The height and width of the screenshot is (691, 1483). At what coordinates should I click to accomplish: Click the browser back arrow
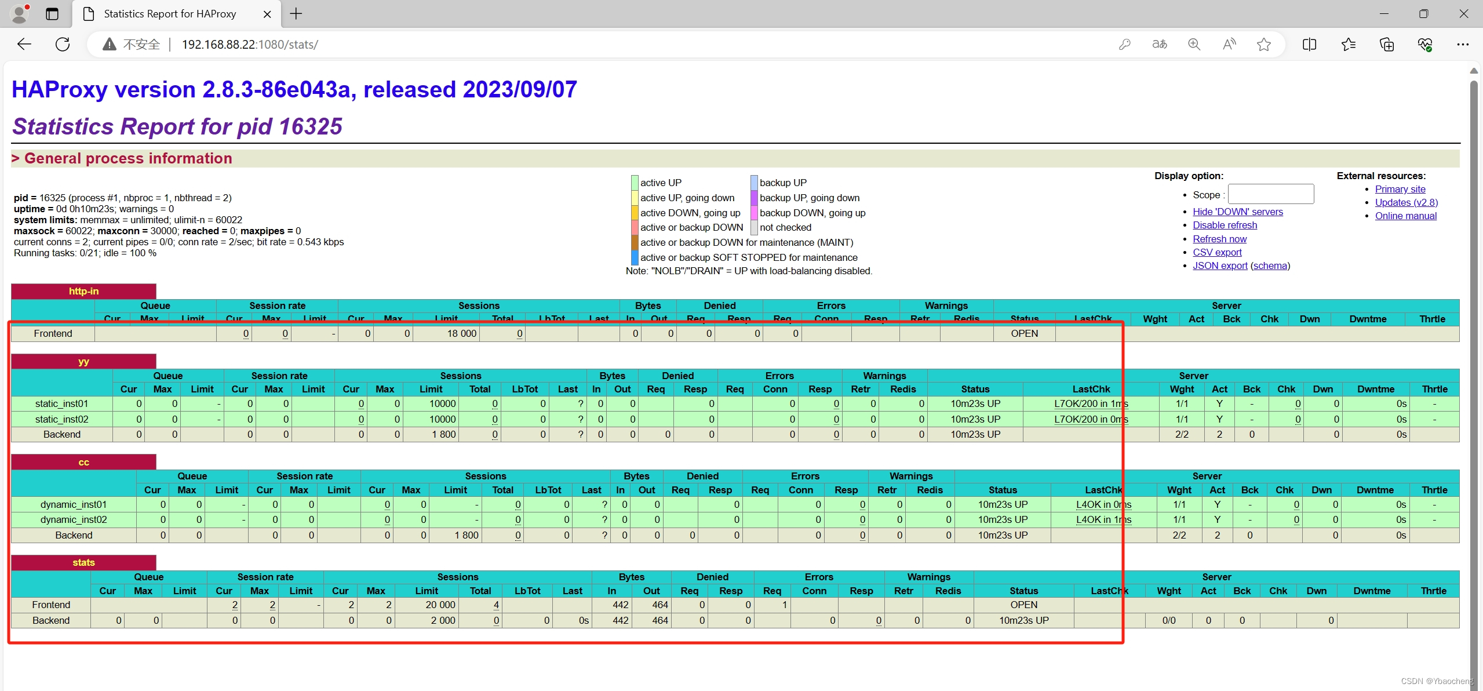(x=24, y=44)
